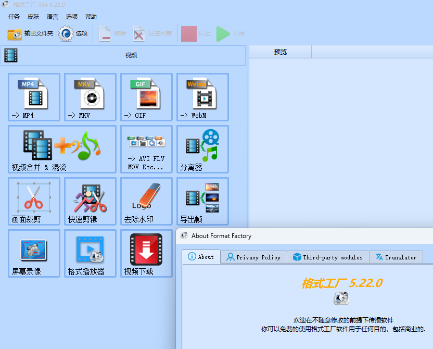Screen dimensions: 433x349
Task: Switch to the About tab
Action: (x=201, y=257)
